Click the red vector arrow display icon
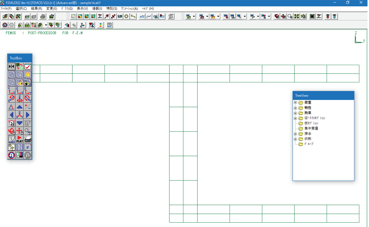Viewport: 369px width, 227px height. click(x=107, y=17)
